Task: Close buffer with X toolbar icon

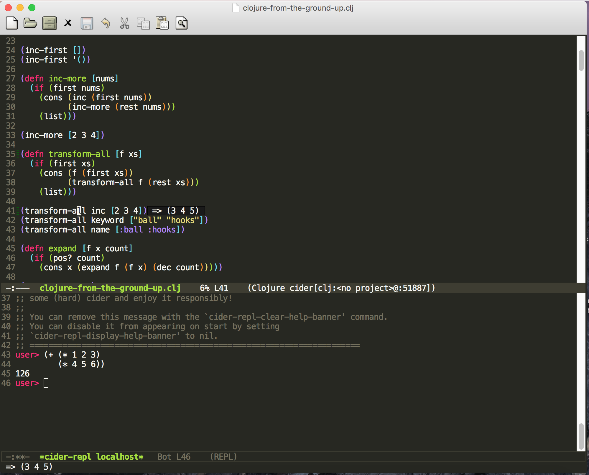Action: pyautogui.click(x=68, y=23)
